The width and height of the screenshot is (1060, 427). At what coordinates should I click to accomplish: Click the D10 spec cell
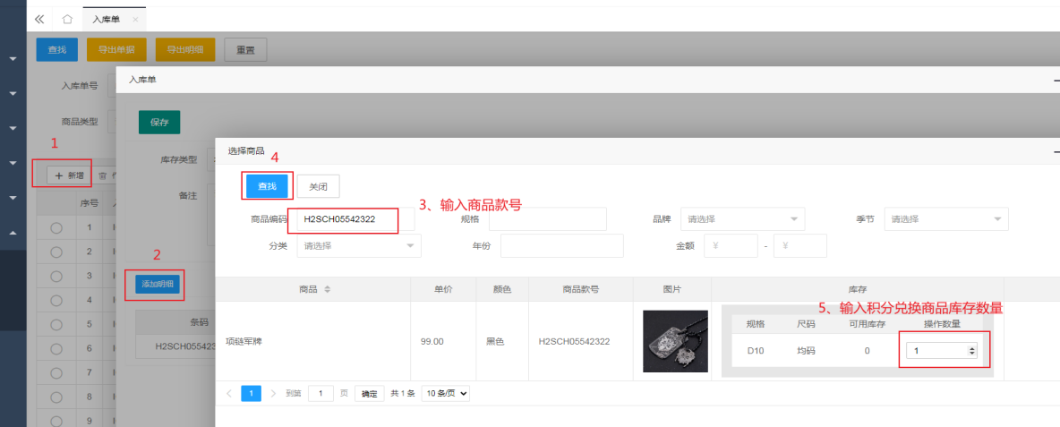coord(755,351)
